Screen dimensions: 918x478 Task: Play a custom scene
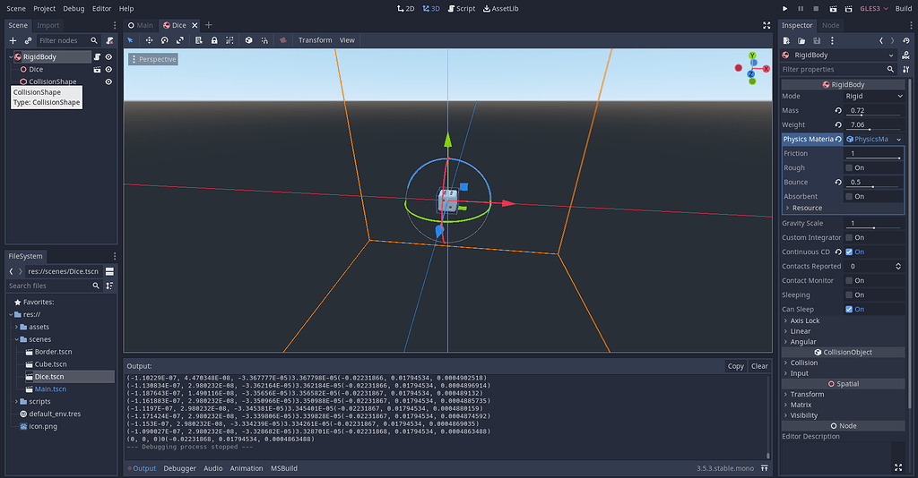tap(848, 9)
